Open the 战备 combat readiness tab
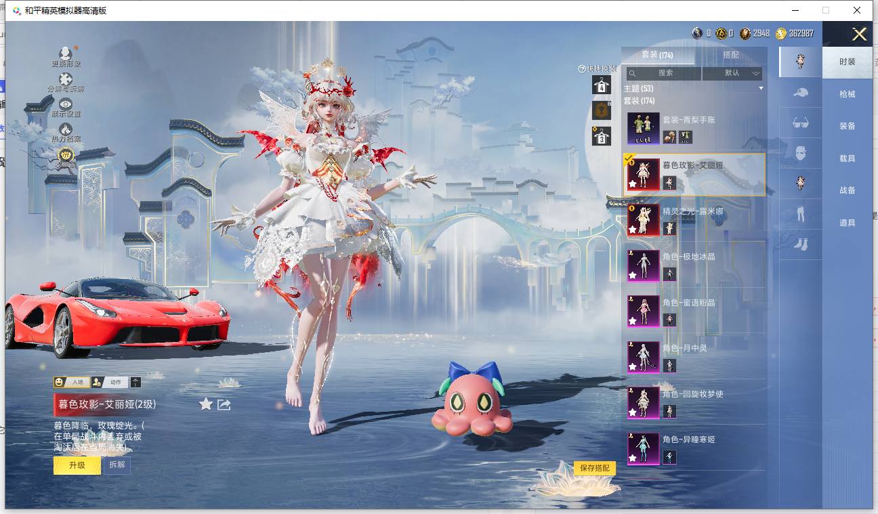 848,190
